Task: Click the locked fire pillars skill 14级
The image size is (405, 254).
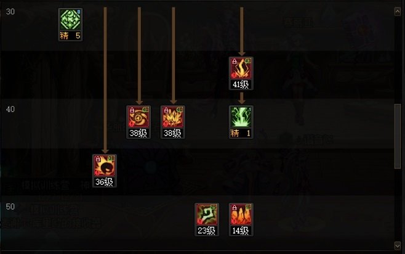Action: click(x=241, y=215)
